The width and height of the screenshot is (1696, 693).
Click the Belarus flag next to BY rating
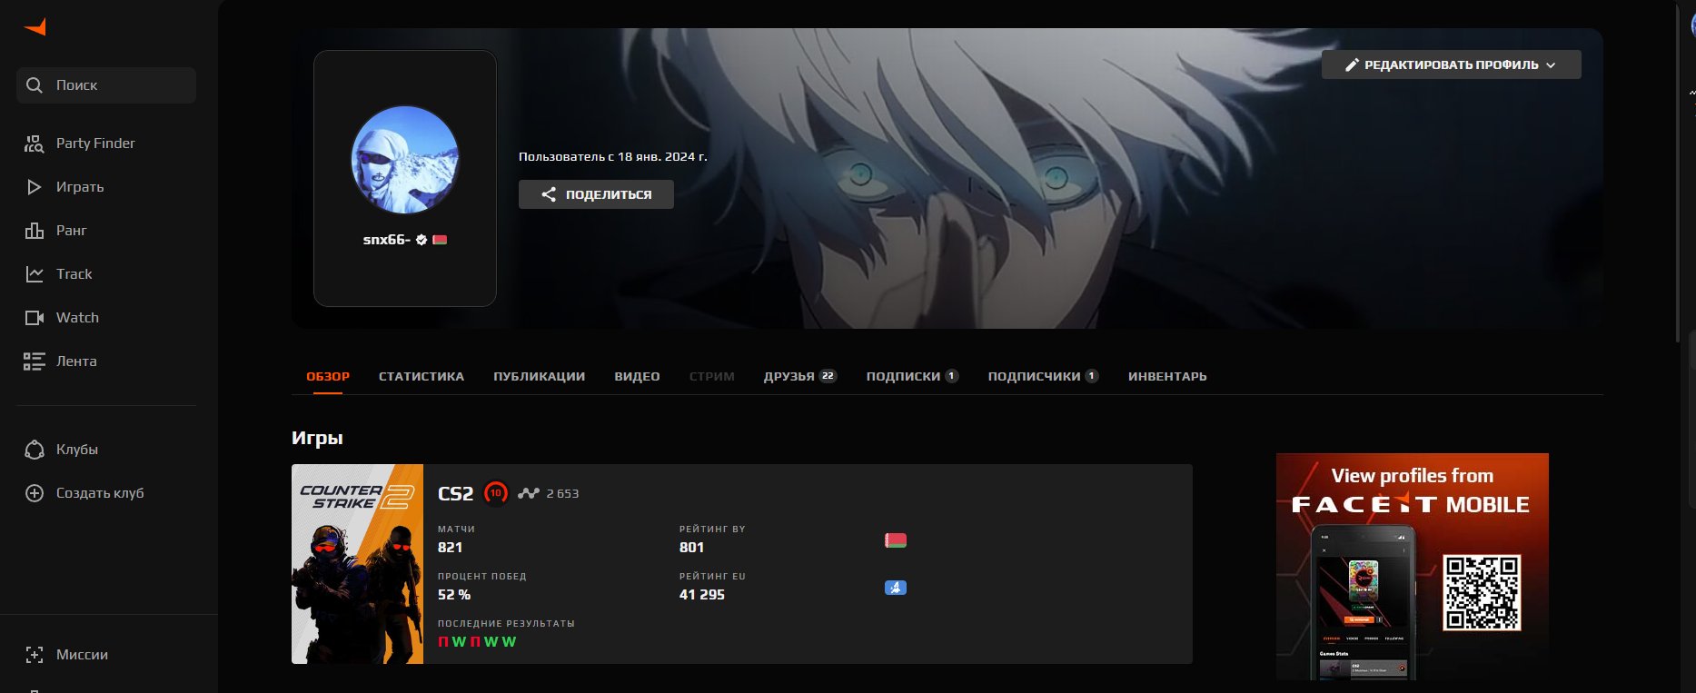[x=895, y=541]
